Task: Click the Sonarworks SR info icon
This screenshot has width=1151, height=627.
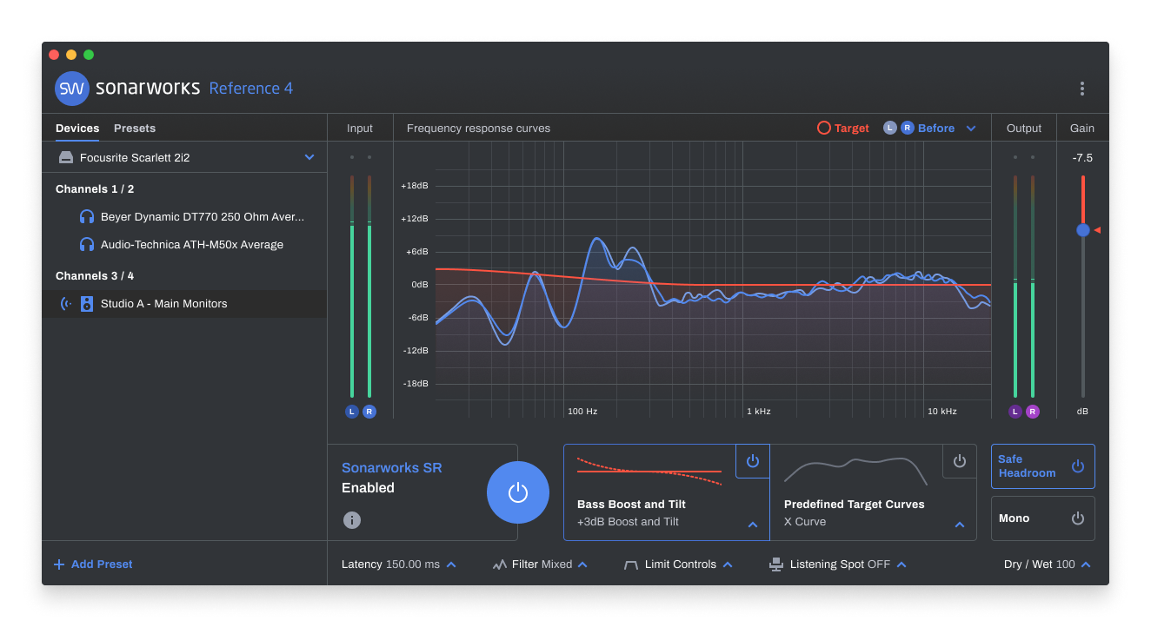Action: [x=351, y=520]
